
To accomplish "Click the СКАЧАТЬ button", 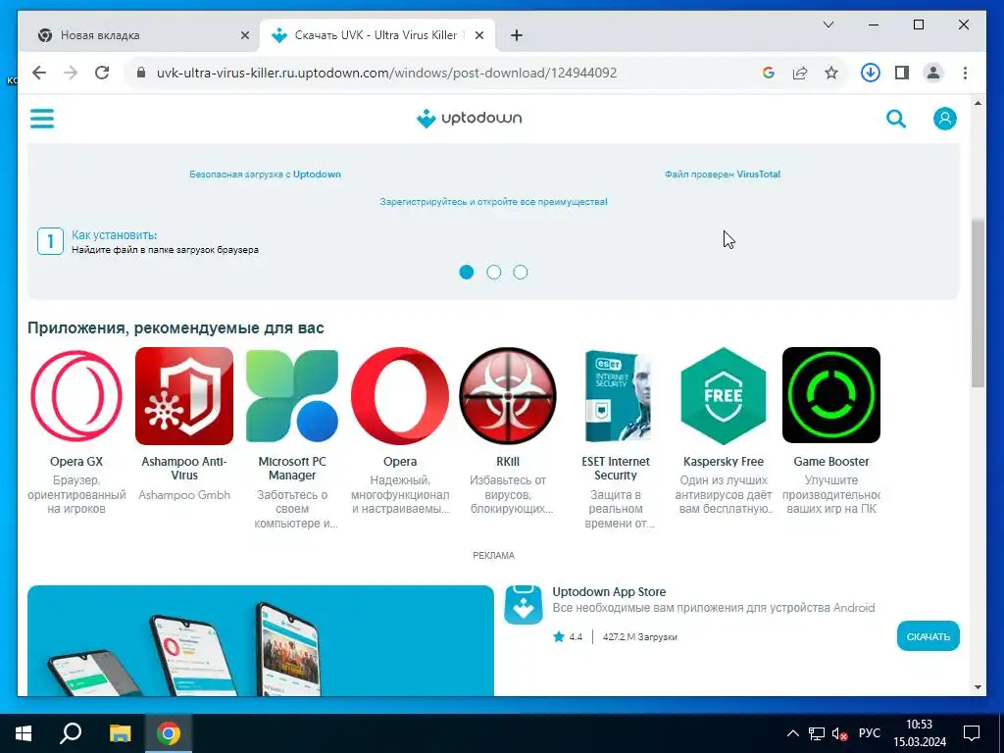I will pyautogui.click(x=928, y=636).
